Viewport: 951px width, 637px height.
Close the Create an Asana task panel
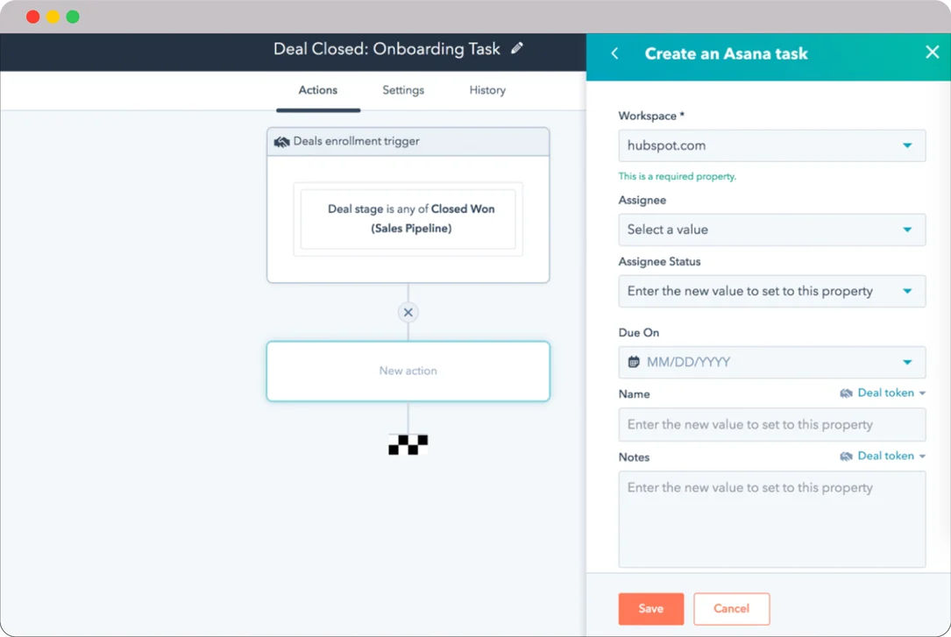coord(933,52)
